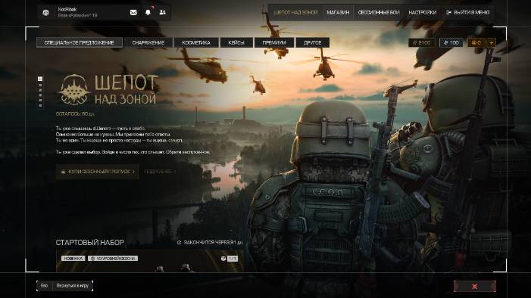The width and height of the screenshot is (531, 298).
Task: Open the ШЕПОТ НАД ЗОНОЙ top menu
Action: pos(295,13)
